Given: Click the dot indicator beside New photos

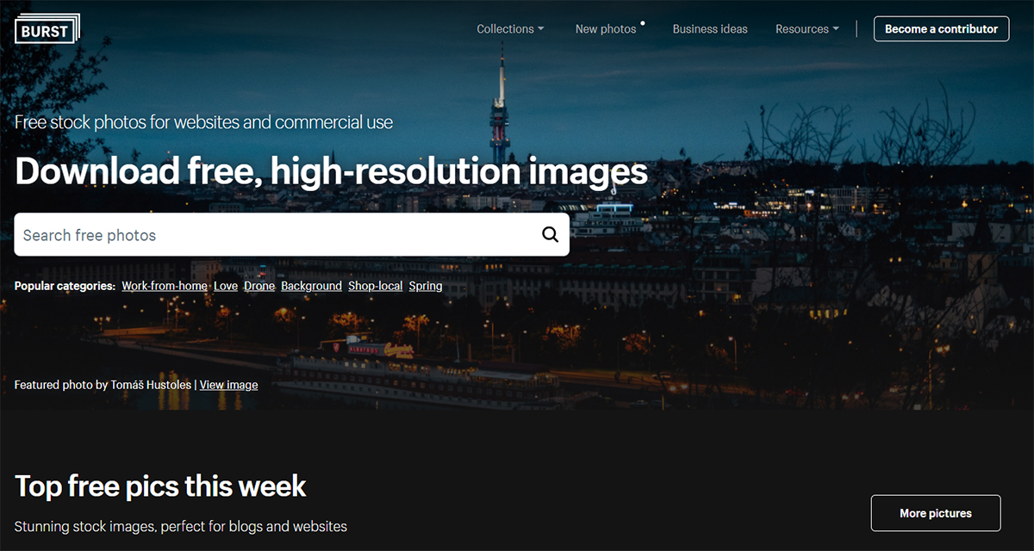Looking at the screenshot, I should [643, 23].
